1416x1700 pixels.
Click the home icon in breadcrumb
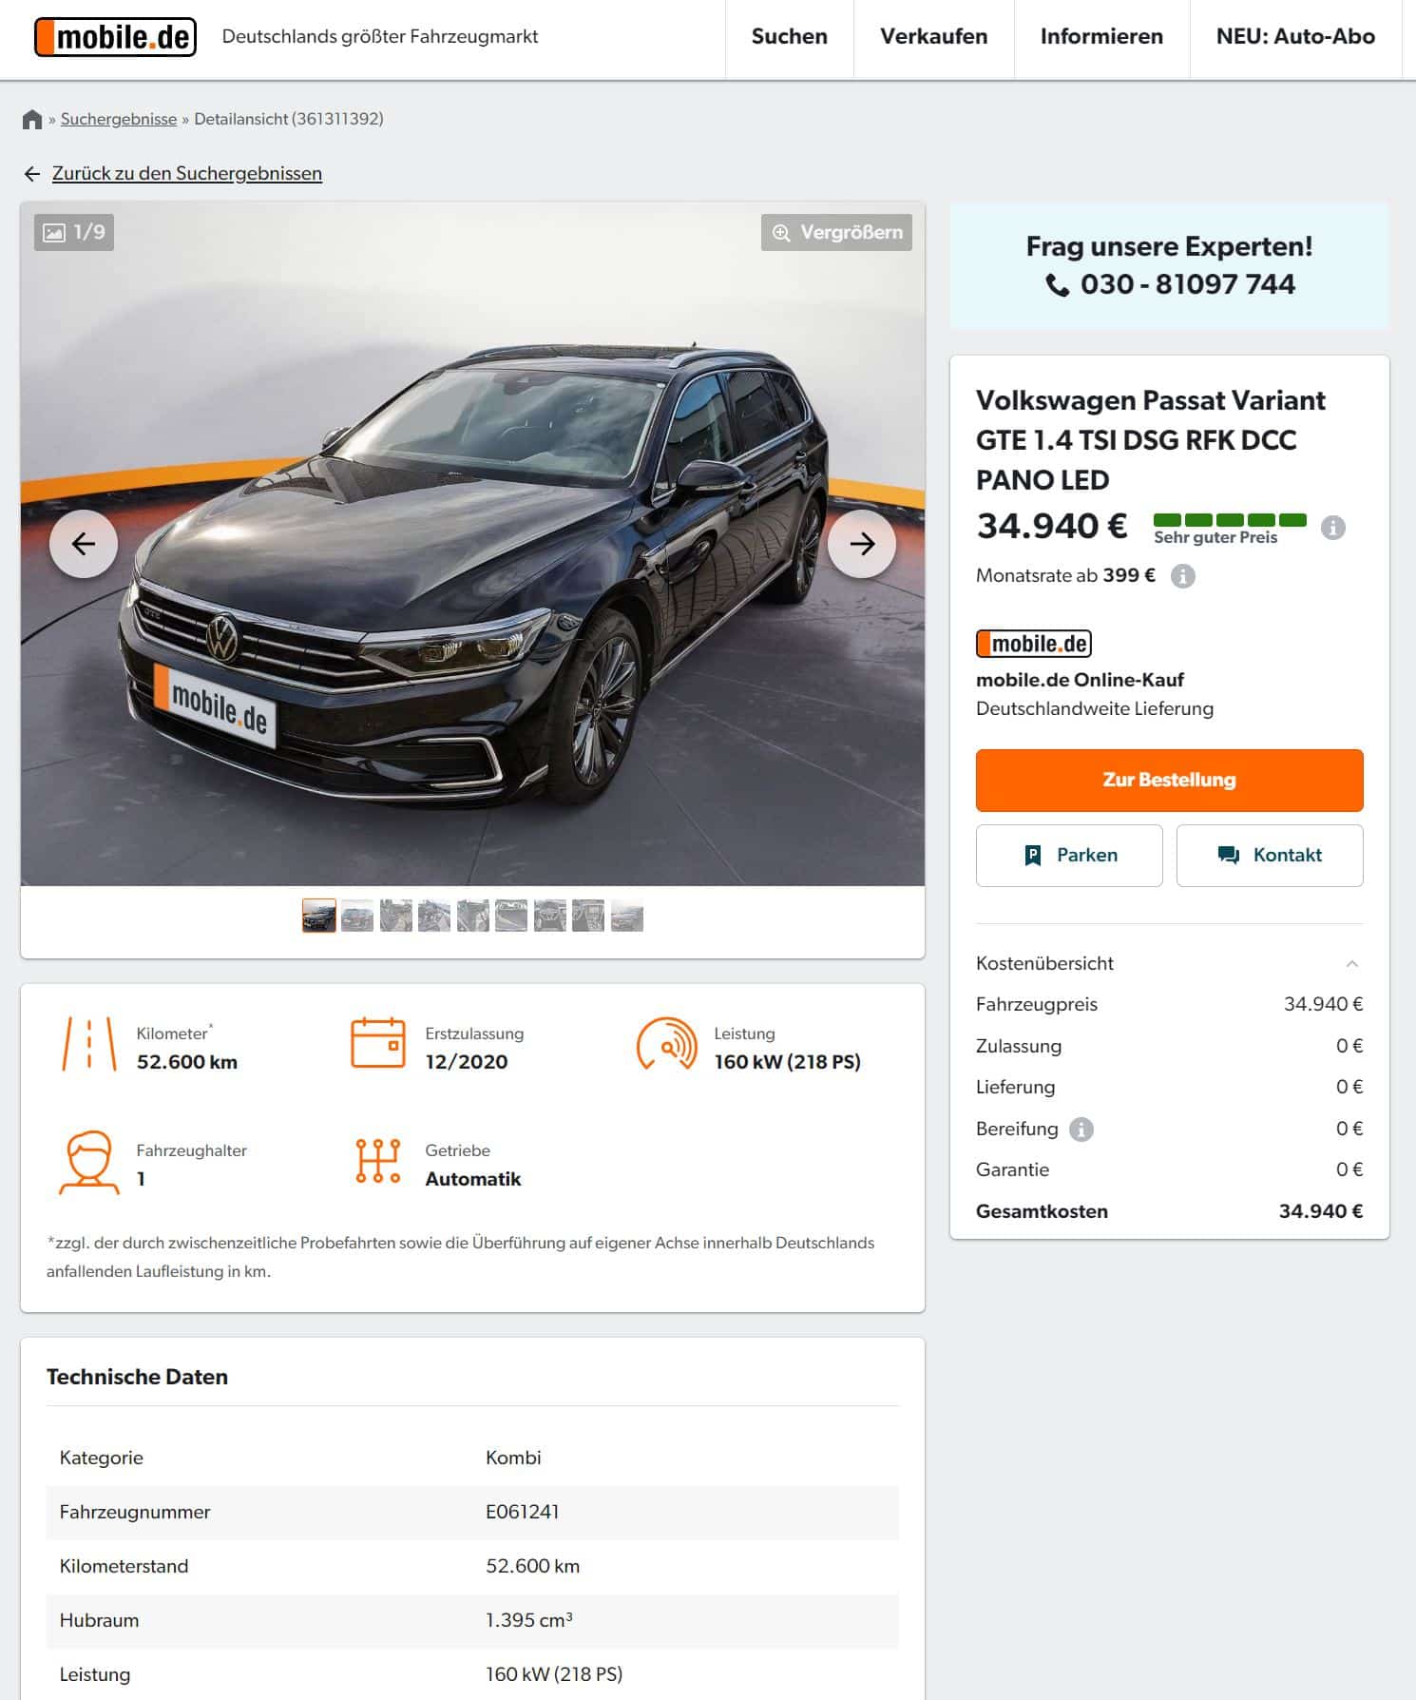[32, 119]
